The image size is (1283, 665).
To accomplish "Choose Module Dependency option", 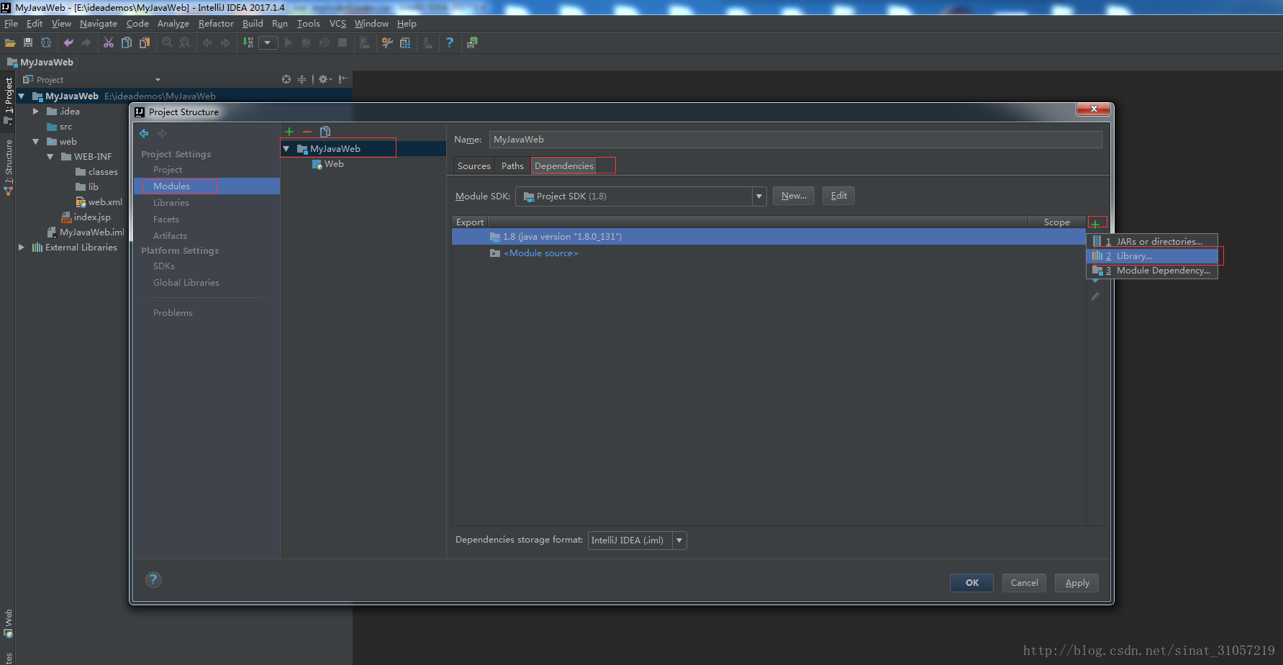I will (1151, 271).
